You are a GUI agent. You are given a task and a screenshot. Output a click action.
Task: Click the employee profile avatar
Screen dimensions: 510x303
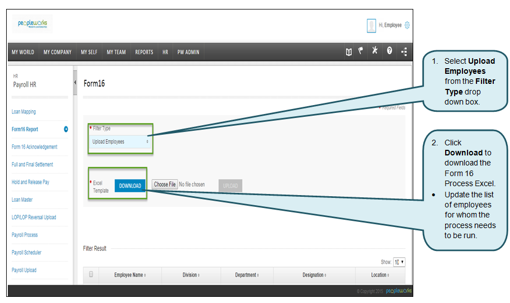coord(371,25)
